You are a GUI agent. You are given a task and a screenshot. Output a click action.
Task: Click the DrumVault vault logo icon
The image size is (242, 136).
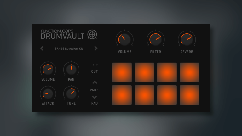(x=92, y=34)
